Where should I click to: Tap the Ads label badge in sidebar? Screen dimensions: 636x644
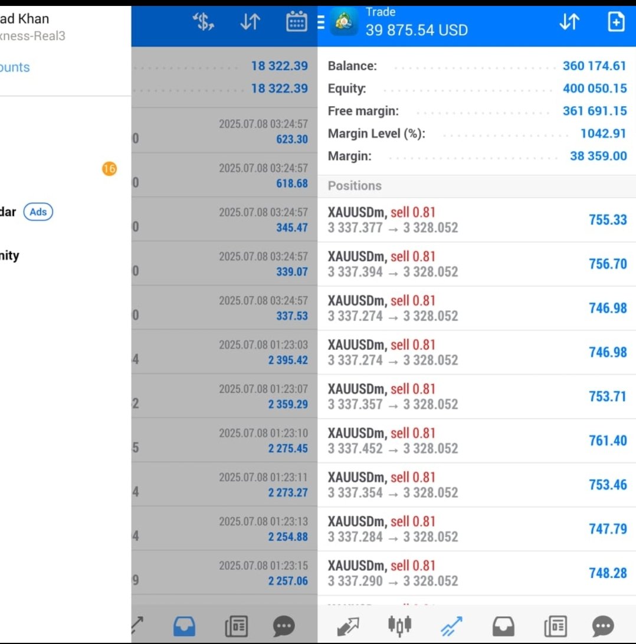click(38, 212)
